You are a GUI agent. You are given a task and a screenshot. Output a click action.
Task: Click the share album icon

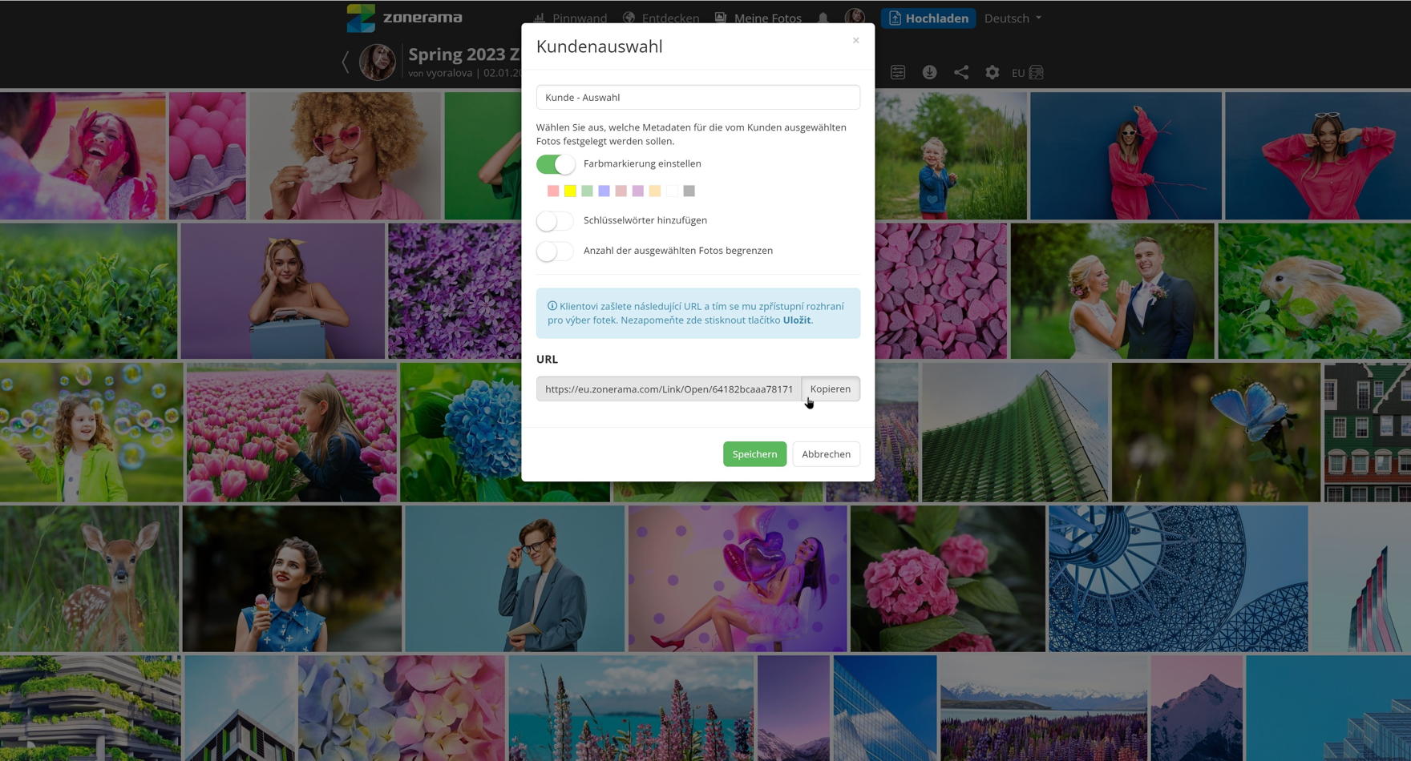[960, 72]
